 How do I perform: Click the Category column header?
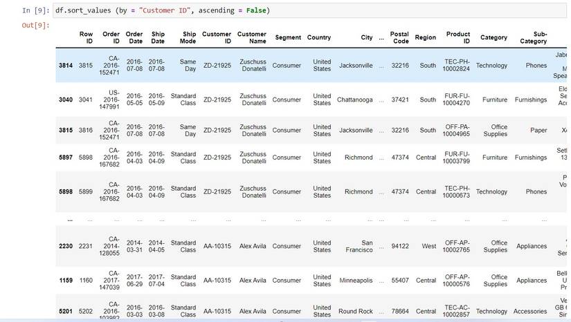coord(493,37)
